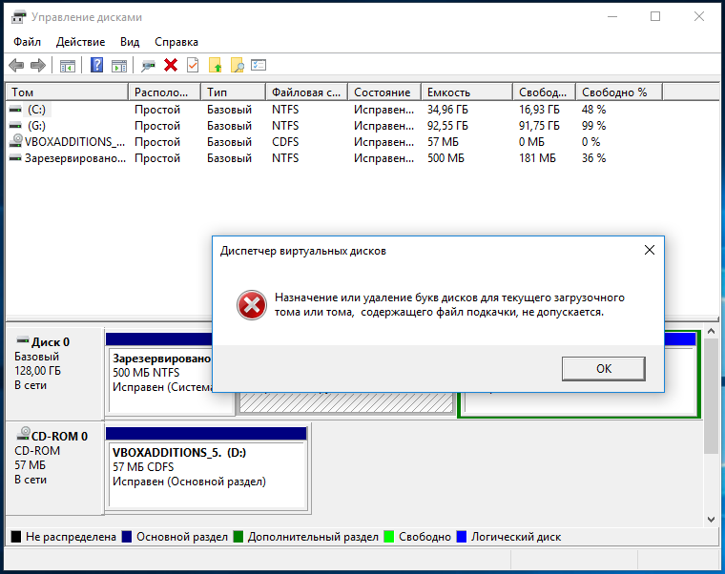This screenshot has height=574, width=725.
Task: Click the drive icon beside Зарезервировано row
Action: coord(15,158)
